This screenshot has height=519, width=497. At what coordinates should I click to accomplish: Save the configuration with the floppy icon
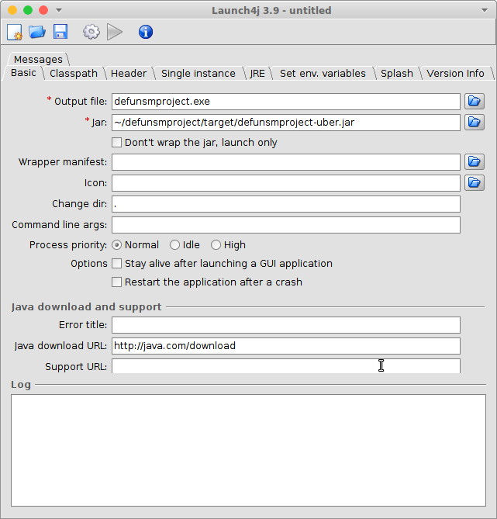[x=60, y=32]
